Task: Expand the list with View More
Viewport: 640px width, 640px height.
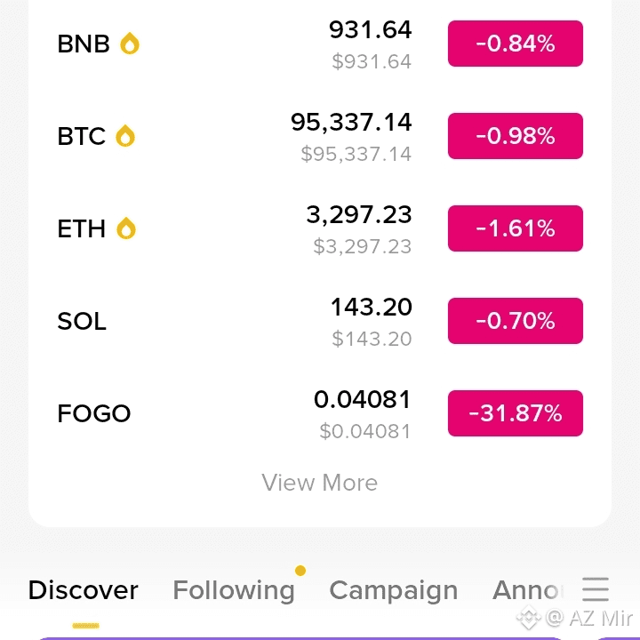Action: [x=320, y=483]
